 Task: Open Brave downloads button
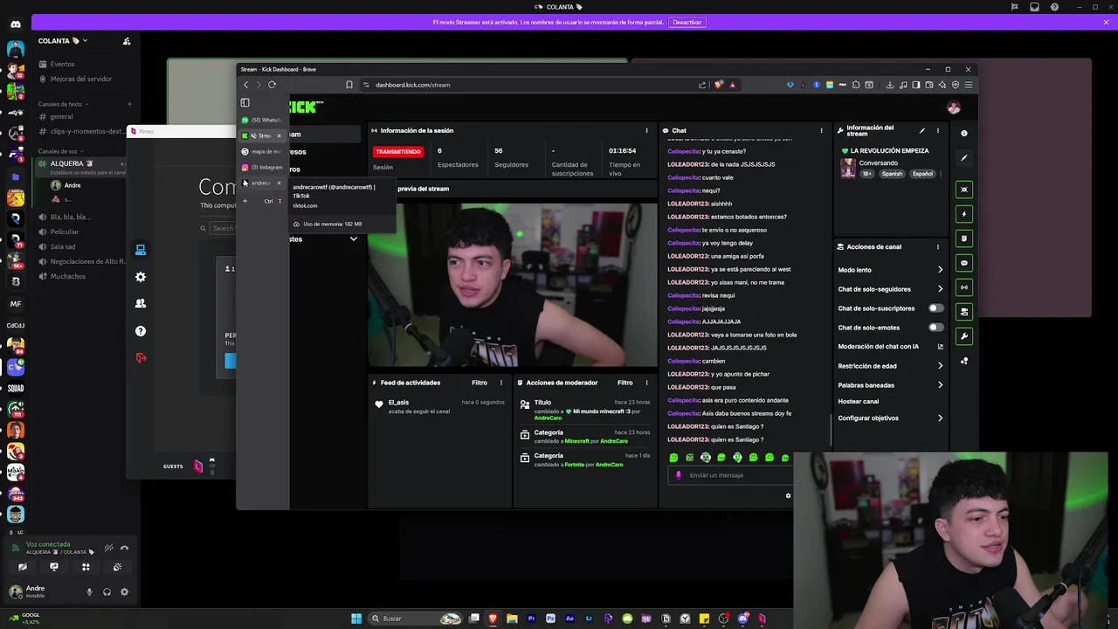889,85
